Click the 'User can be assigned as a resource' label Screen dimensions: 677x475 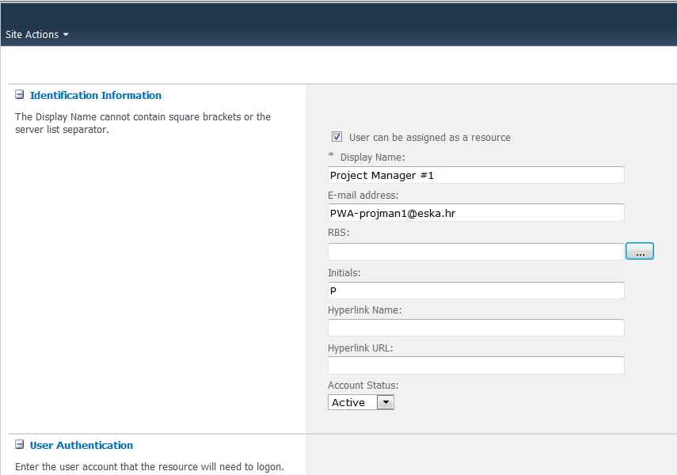point(429,138)
